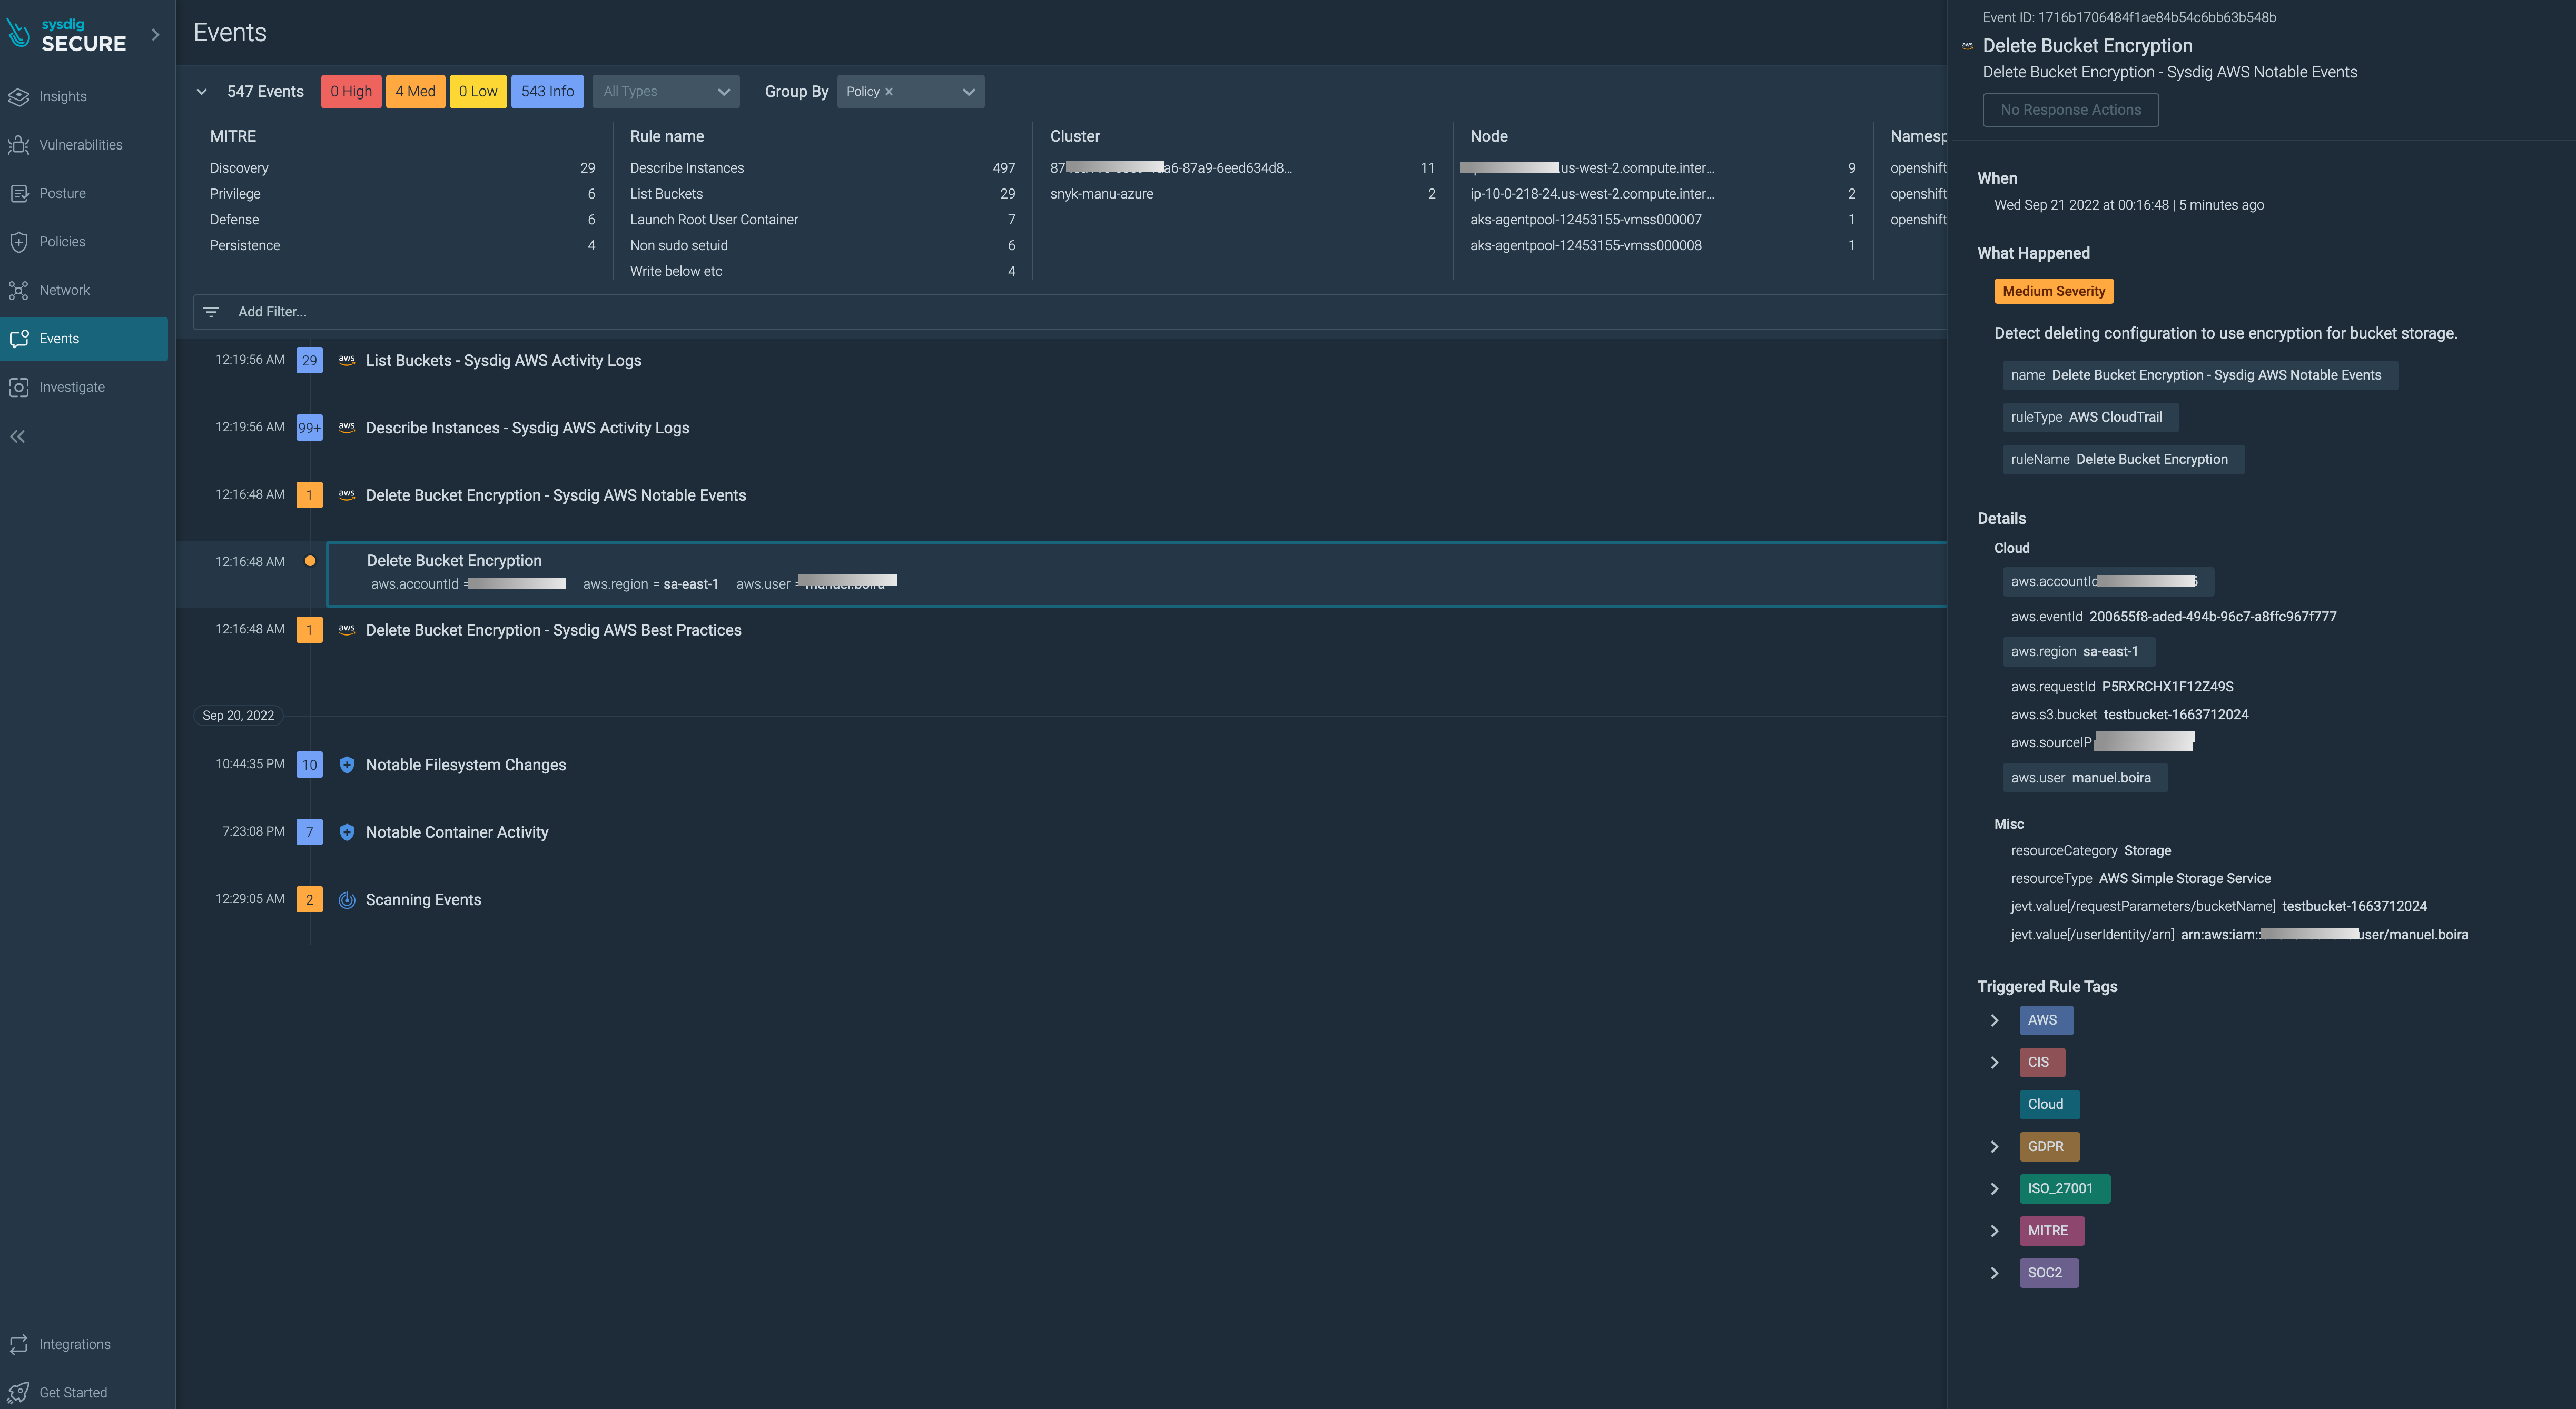Click count badge 10 on Filesystem Changes
The height and width of the screenshot is (1409, 2576).
point(310,765)
